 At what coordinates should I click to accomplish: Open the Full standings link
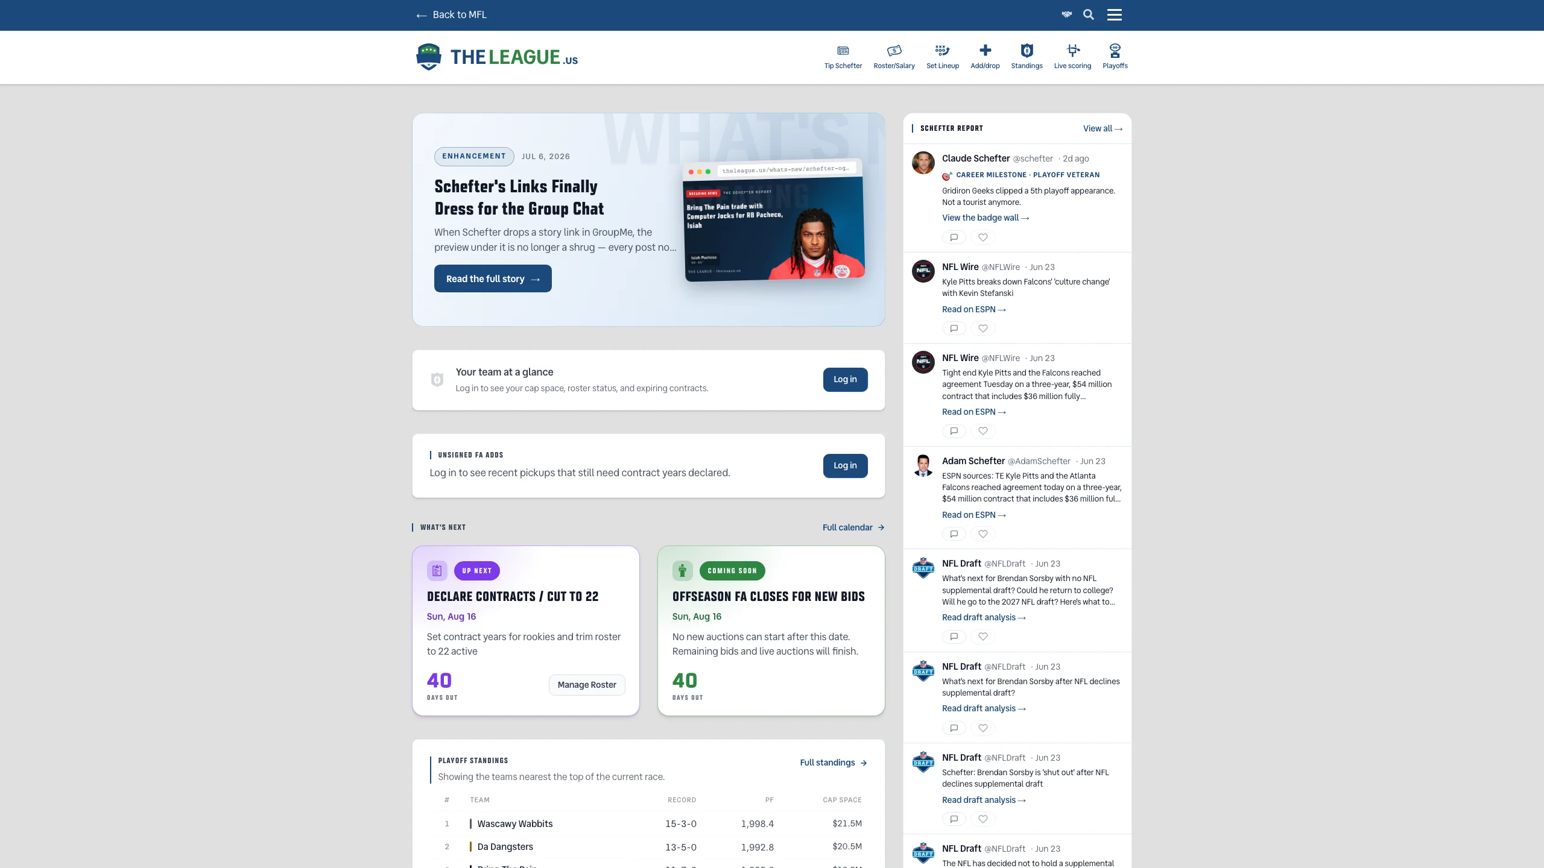point(834,763)
